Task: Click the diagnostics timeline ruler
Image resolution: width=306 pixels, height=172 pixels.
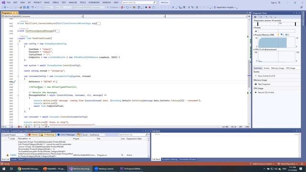Action: (276, 24)
